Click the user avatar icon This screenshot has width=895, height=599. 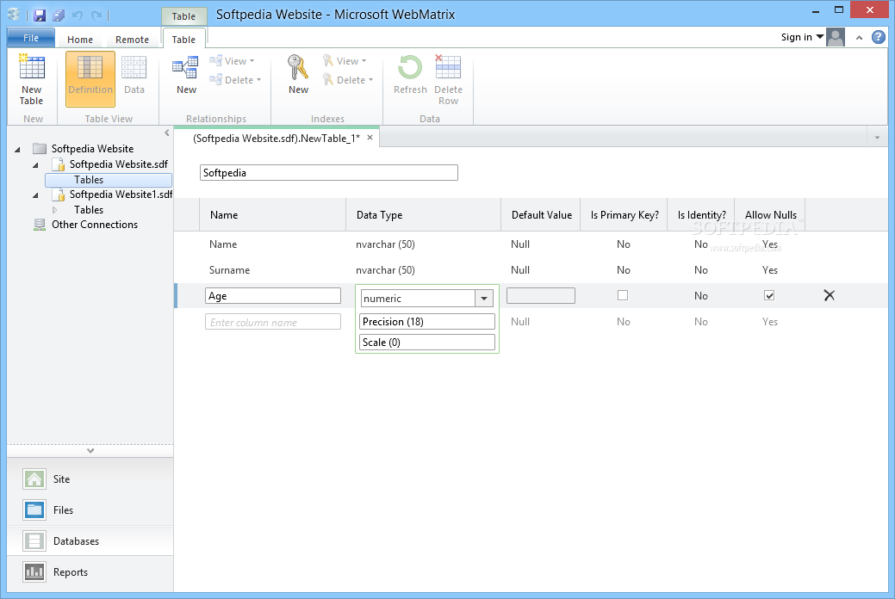coord(836,37)
